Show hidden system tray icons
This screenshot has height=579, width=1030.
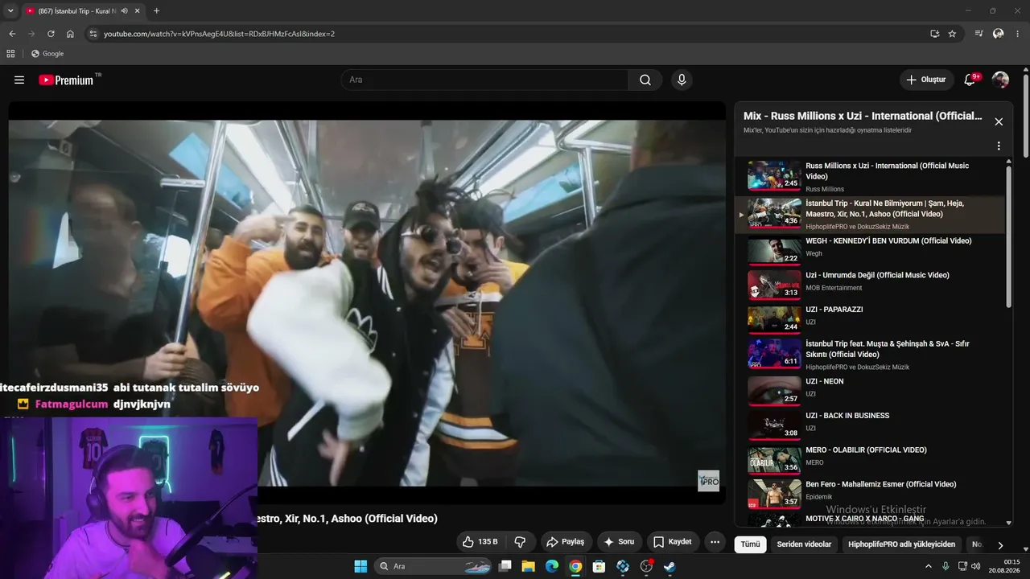pos(928,566)
